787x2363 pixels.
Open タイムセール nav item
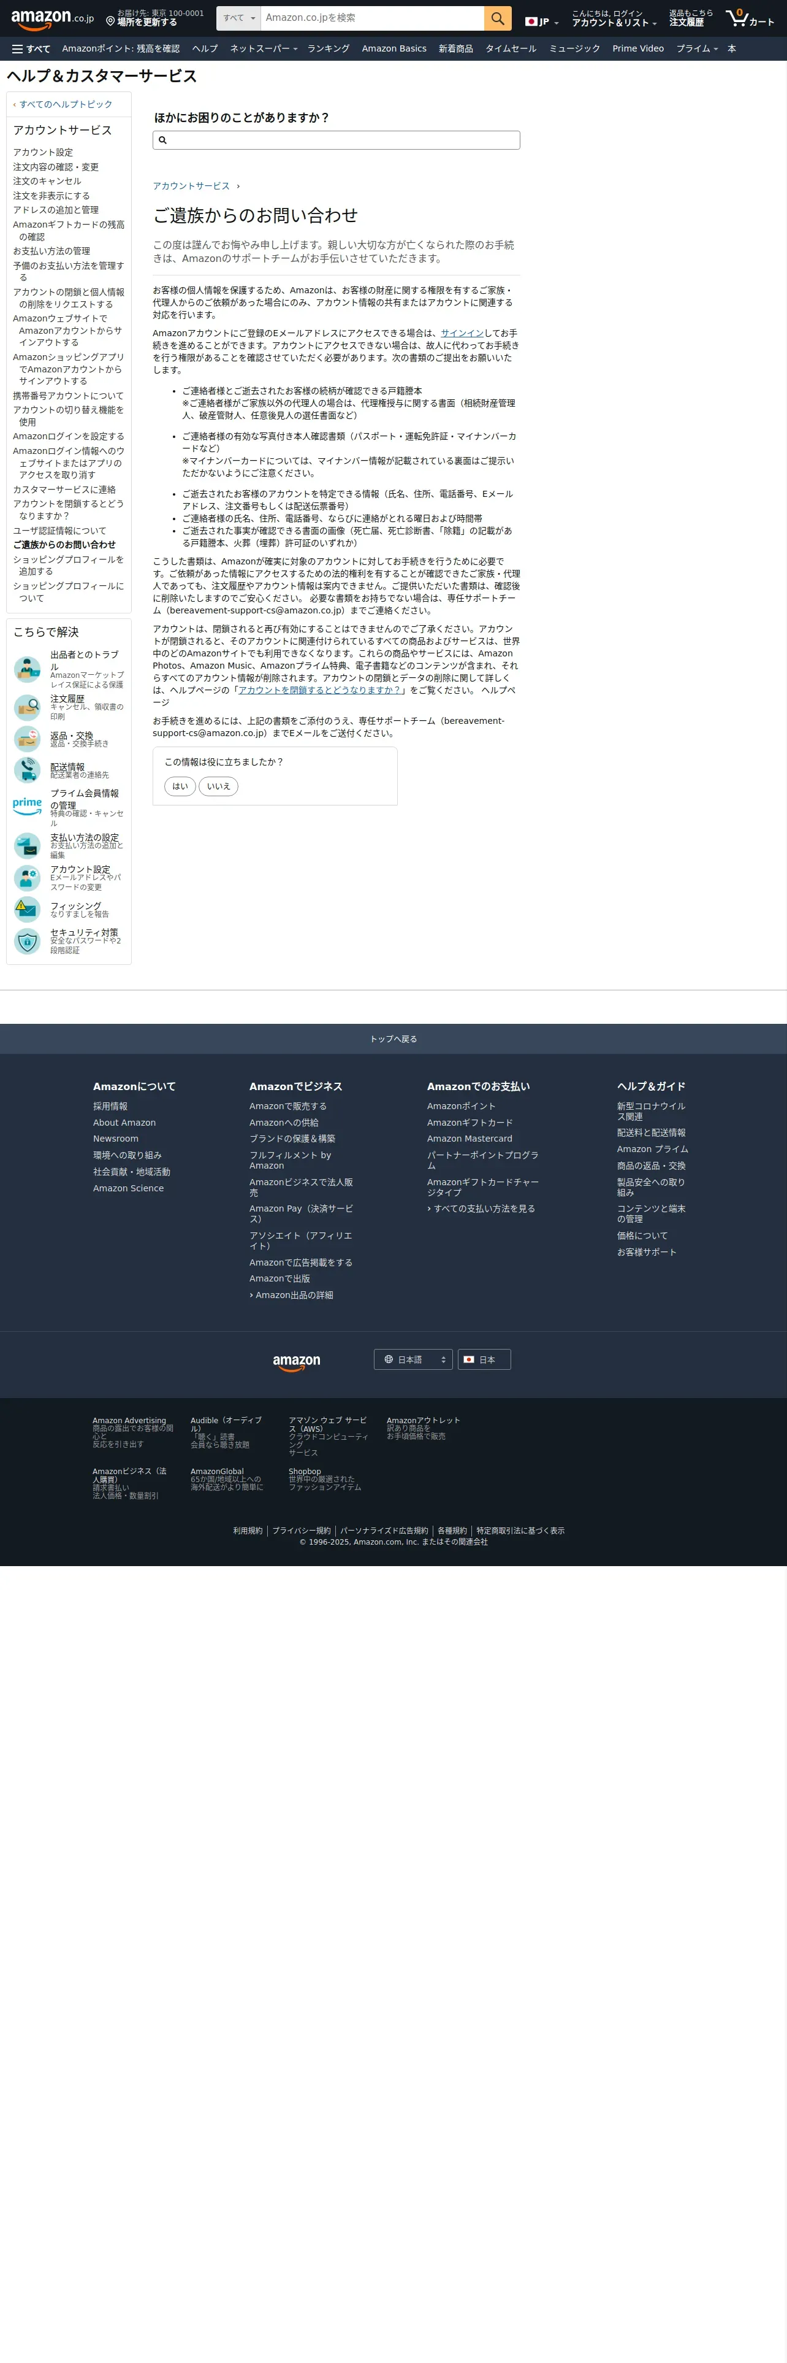click(511, 48)
